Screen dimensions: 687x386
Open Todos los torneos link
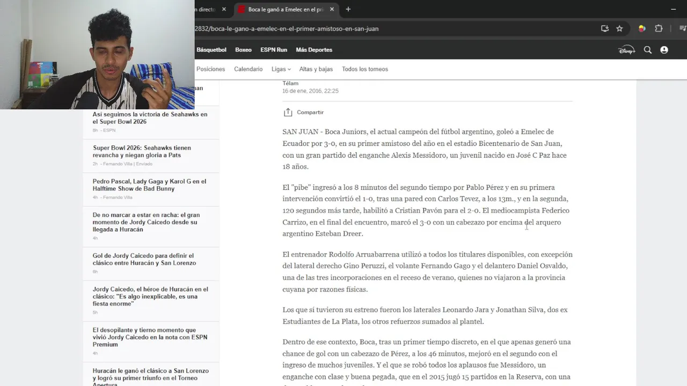364,69
